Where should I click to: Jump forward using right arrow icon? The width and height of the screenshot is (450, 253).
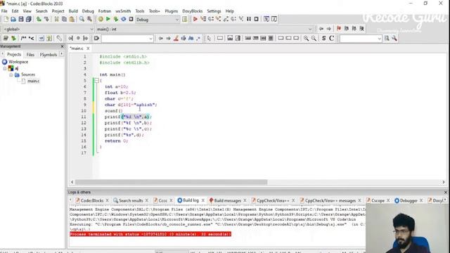click(328, 29)
